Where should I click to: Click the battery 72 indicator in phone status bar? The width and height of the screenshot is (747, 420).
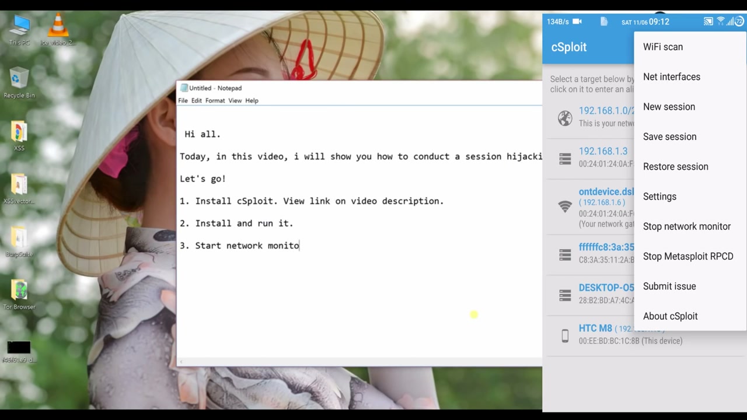point(739,22)
